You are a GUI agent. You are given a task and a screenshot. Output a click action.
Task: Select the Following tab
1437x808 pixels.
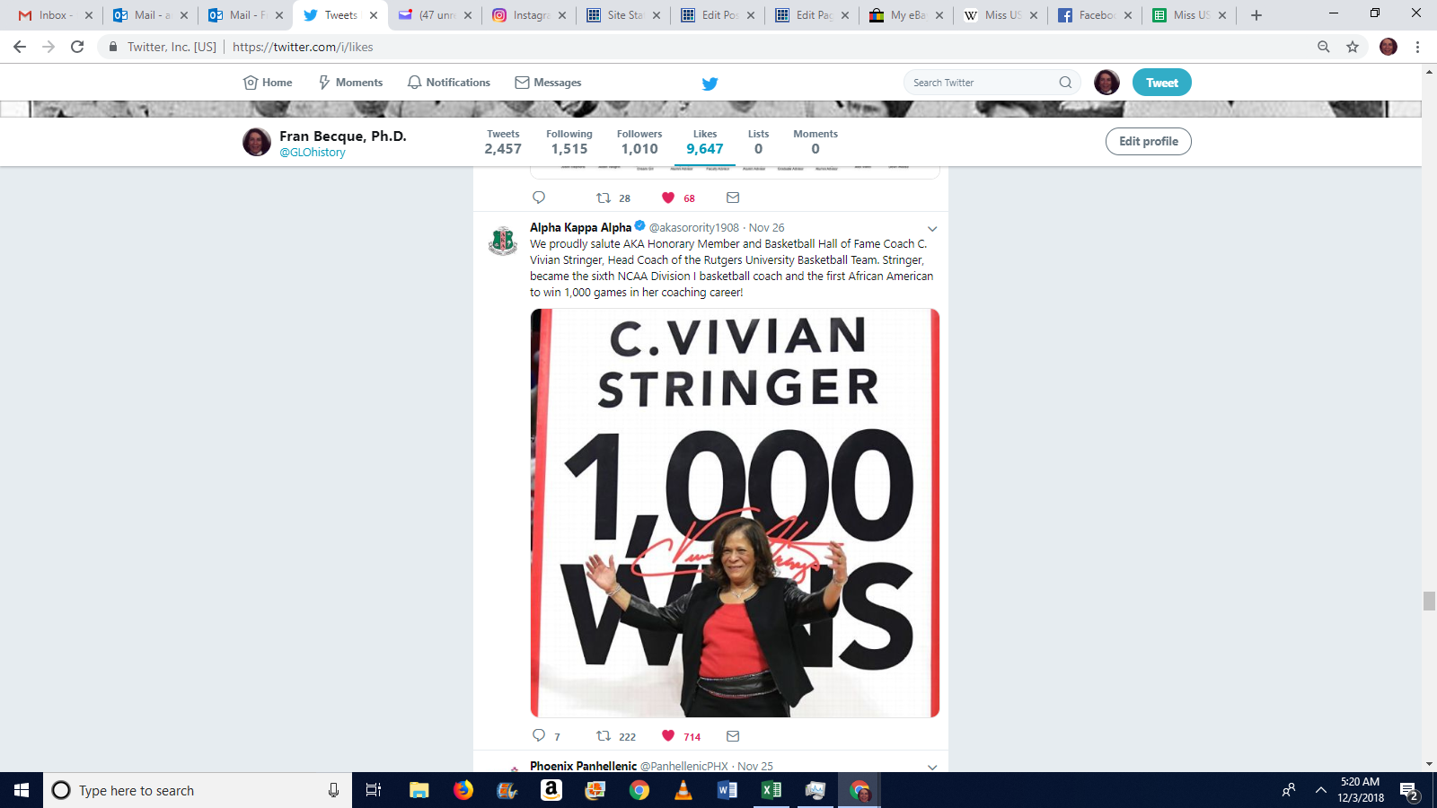click(569, 142)
